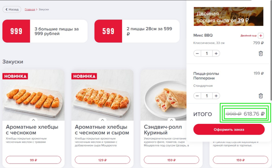Remove Пицца-роллы Пепперони using trash icon
Image resolution: width=272 pixels, height=168 pixels.
tap(261, 96)
